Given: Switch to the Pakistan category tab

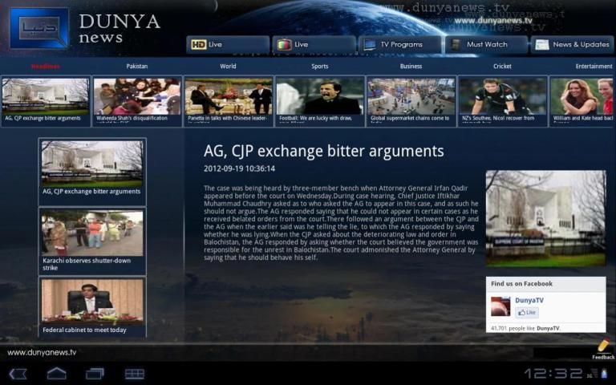Looking at the screenshot, I should 137,67.
